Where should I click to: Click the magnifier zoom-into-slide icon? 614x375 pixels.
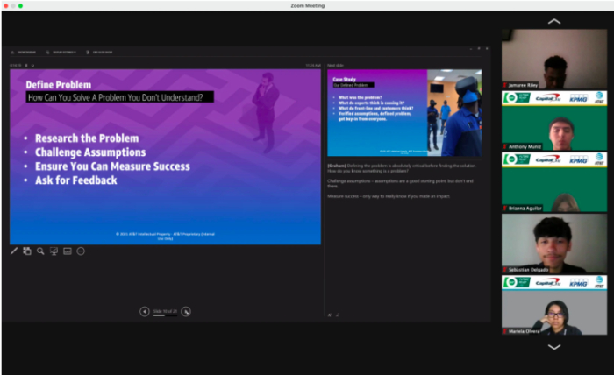(x=40, y=251)
